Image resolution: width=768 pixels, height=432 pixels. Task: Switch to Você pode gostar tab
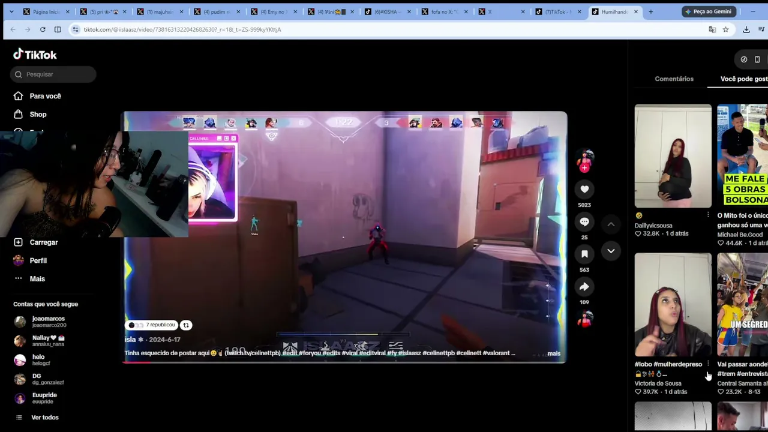(x=744, y=79)
